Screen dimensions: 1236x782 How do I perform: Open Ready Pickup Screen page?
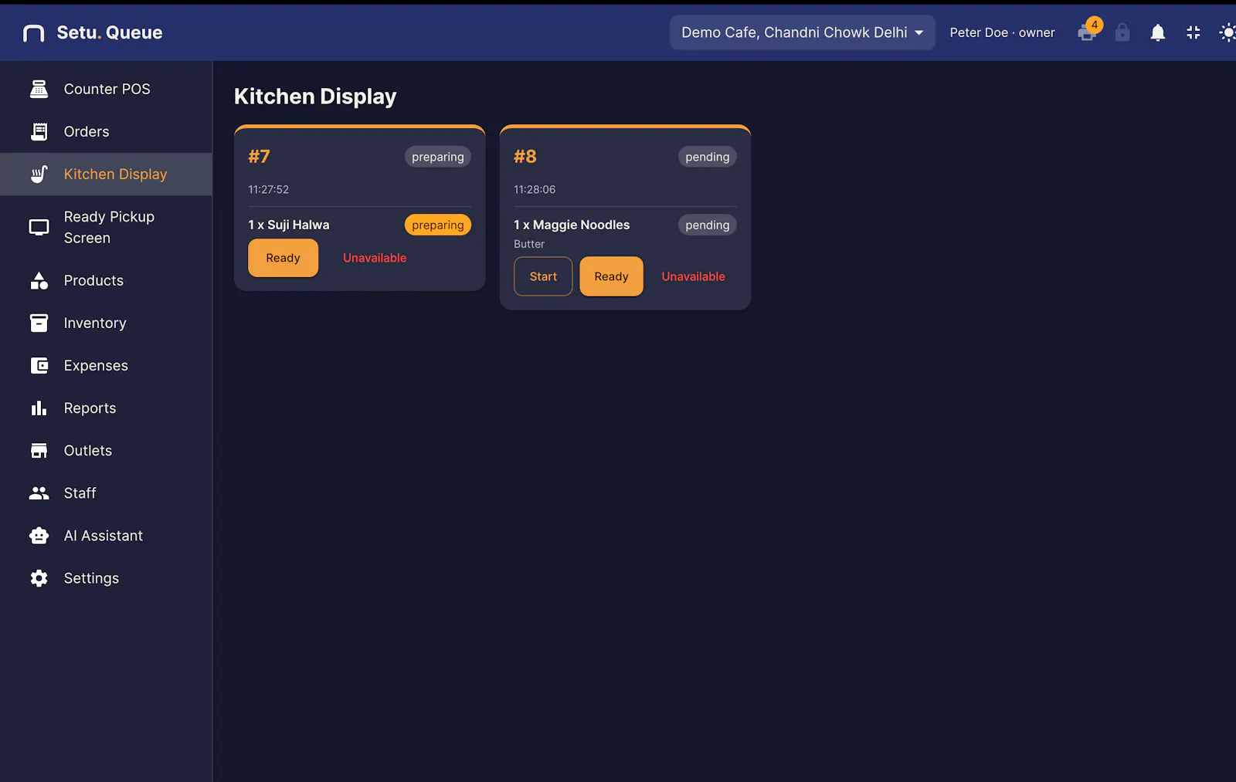106,227
